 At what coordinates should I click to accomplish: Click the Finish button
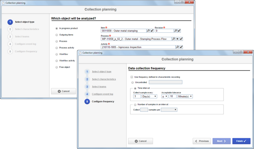point(241,141)
